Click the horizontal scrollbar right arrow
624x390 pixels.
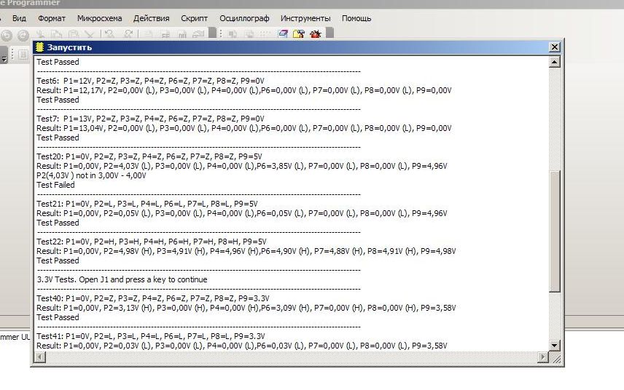[543, 357]
